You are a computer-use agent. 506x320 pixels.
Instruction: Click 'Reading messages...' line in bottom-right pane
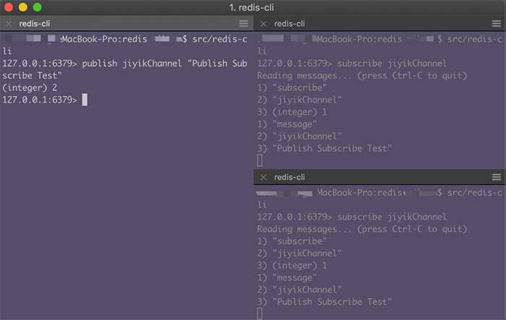point(362,229)
